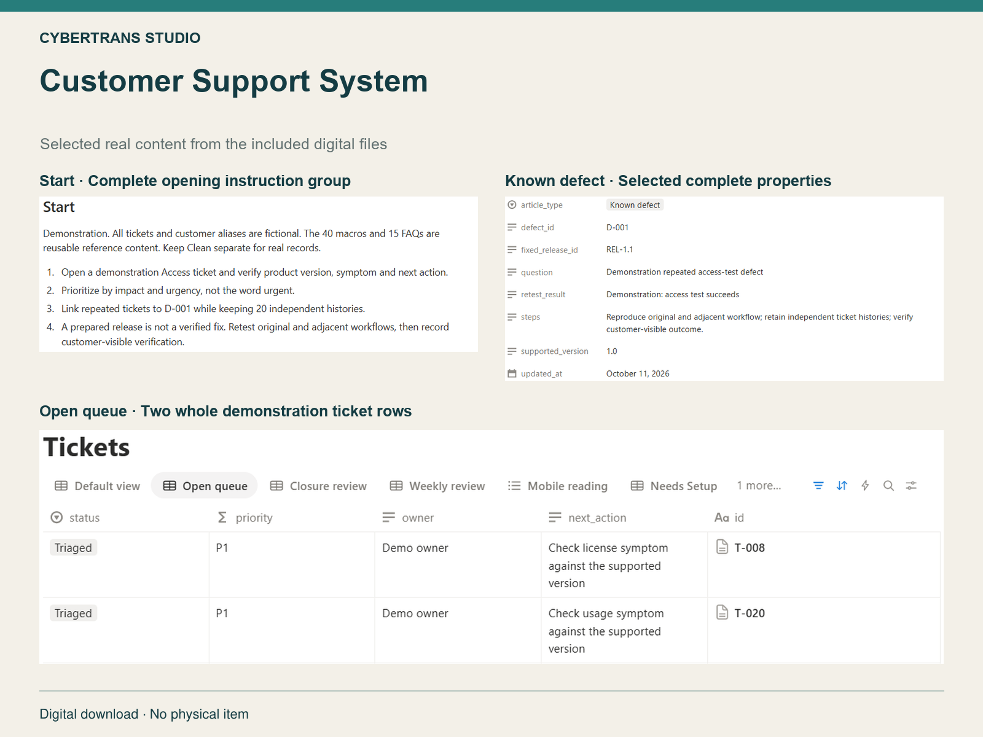983x737 pixels.
Task: Open the page icon beside T-008
Action: (723, 547)
